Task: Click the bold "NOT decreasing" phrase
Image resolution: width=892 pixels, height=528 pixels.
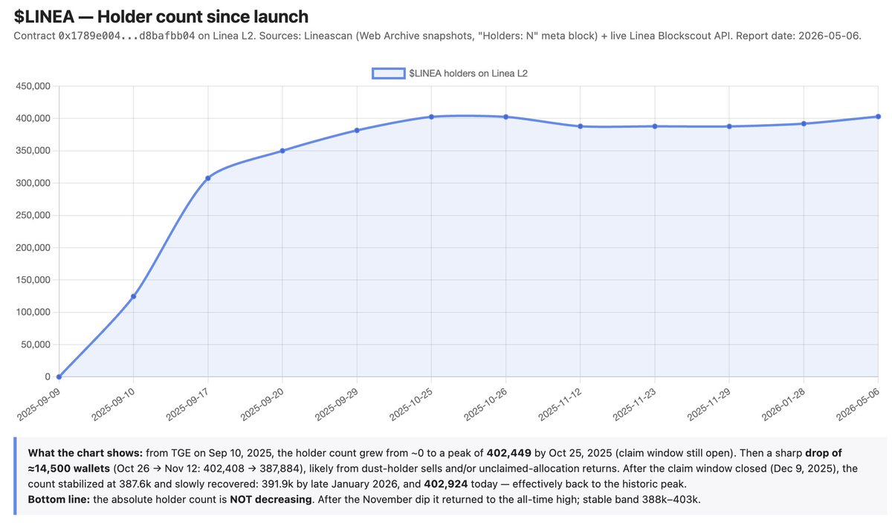Action: click(x=269, y=499)
